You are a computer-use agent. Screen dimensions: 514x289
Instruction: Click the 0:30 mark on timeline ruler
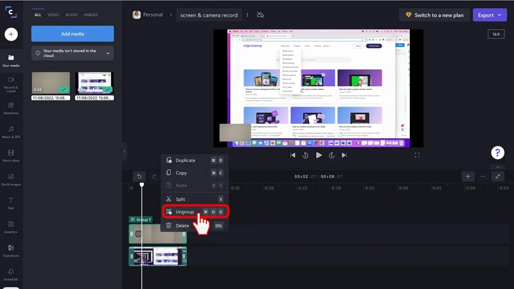(336, 188)
